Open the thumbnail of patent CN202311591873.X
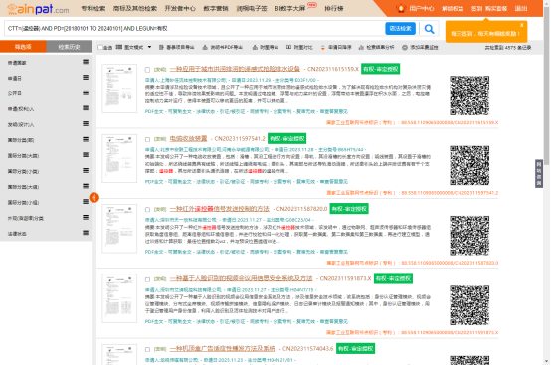Image resolution: width=551 pixels, height=365 pixels. (119, 298)
